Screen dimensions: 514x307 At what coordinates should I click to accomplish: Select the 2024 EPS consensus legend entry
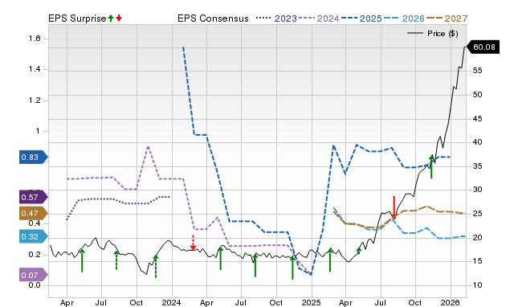319,18
